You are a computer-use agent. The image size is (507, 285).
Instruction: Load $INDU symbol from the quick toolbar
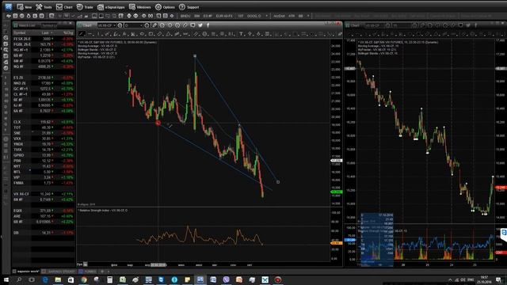click(x=185, y=16)
